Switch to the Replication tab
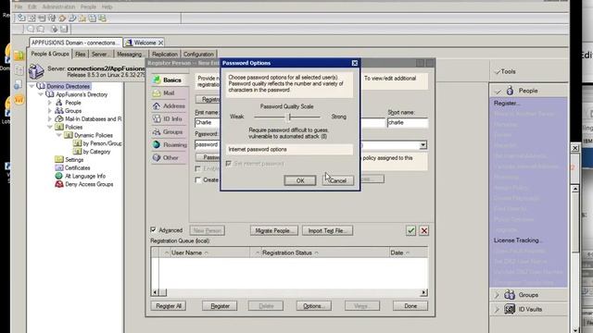The height and width of the screenshot is (333, 593). click(165, 55)
